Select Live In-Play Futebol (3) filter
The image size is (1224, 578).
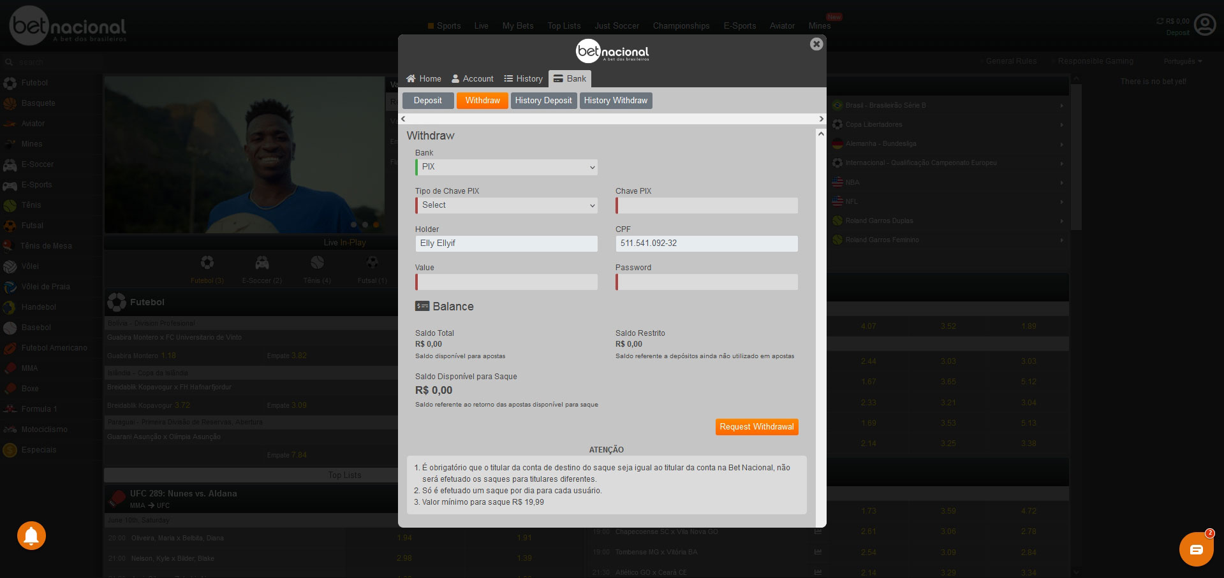207,270
